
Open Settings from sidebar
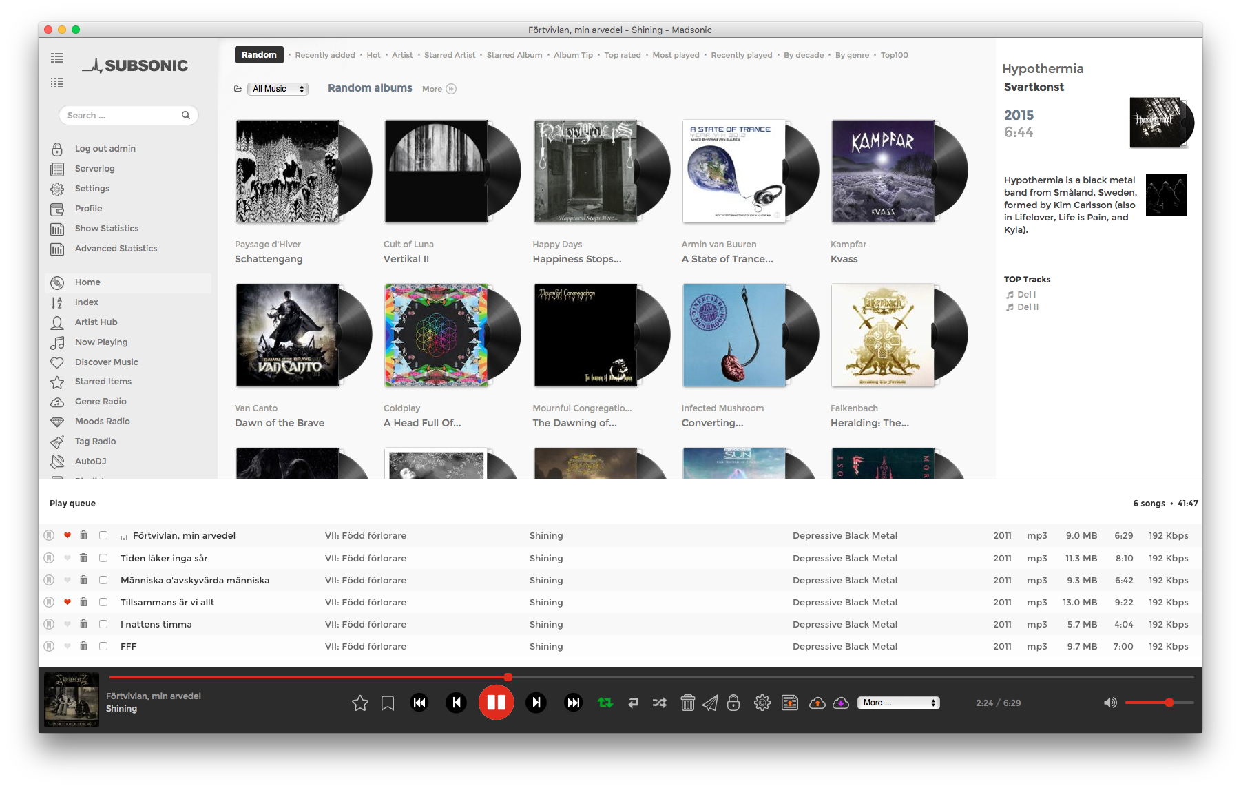92,188
